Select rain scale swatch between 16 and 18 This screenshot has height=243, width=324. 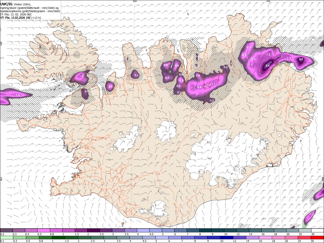(x=266, y=237)
